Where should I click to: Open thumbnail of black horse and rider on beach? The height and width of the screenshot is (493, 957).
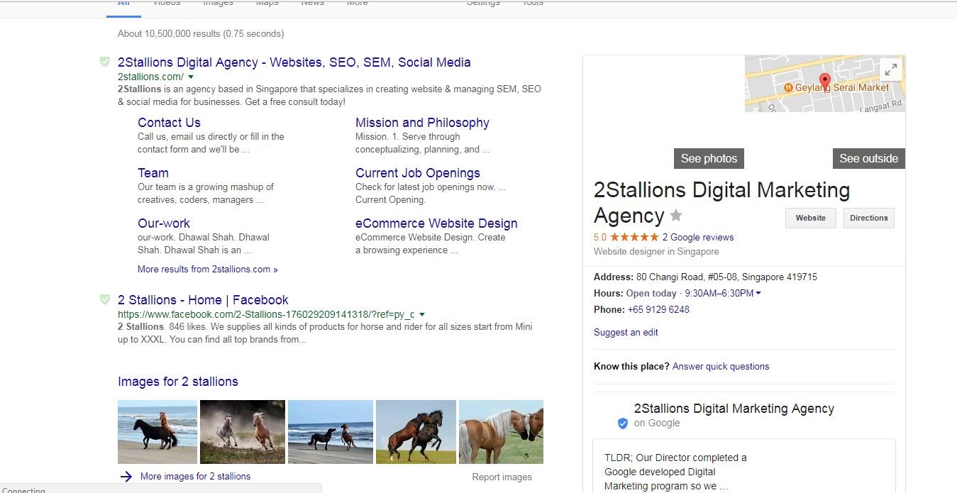pyautogui.click(x=157, y=432)
